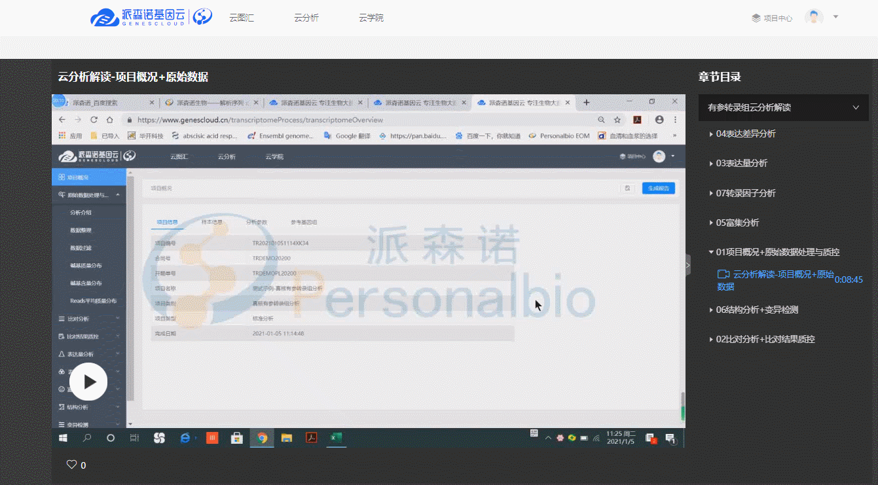Open the 有参转录组云分析解读 course dropdown

click(x=784, y=107)
